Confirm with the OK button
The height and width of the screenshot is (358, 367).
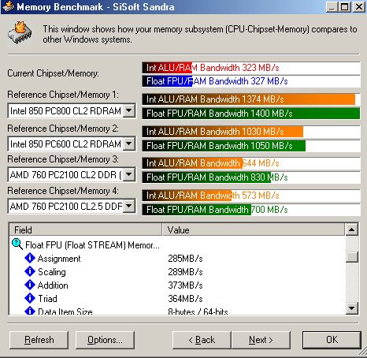coord(332,340)
